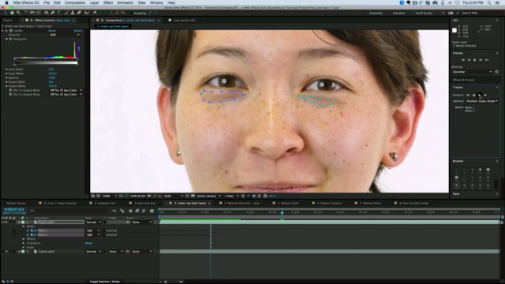Select the Clone Stamp tool
Image resolution: width=505 pixels, height=284 pixels.
pyautogui.click(x=73, y=13)
